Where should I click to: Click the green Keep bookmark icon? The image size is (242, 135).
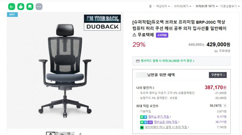[30, 7]
